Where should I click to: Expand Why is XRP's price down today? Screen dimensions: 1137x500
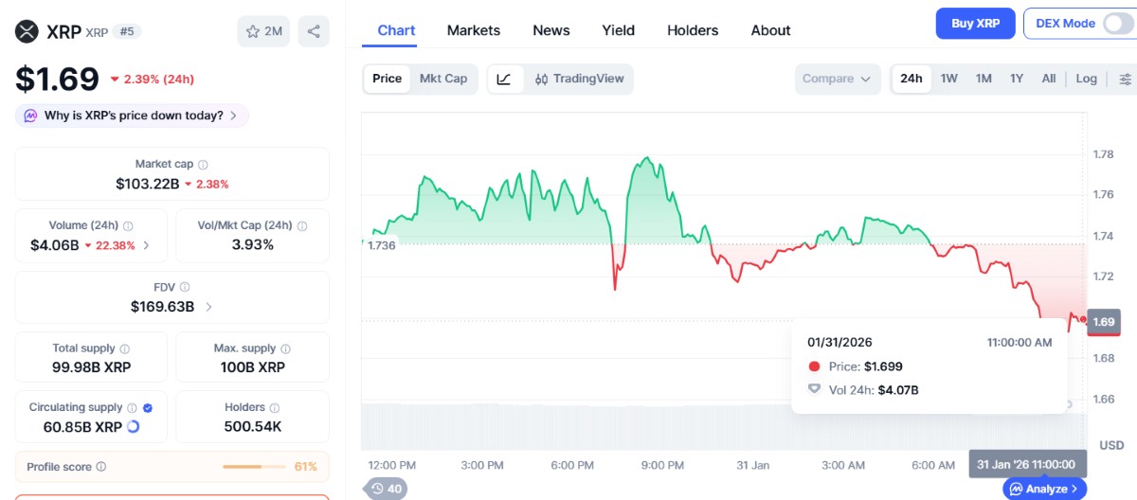[x=133, y=116]
